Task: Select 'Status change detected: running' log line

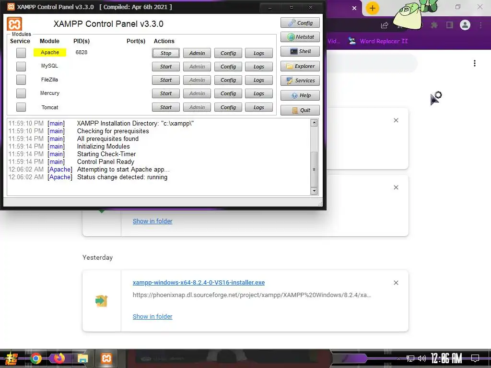Action: click(x=122, y=177)
